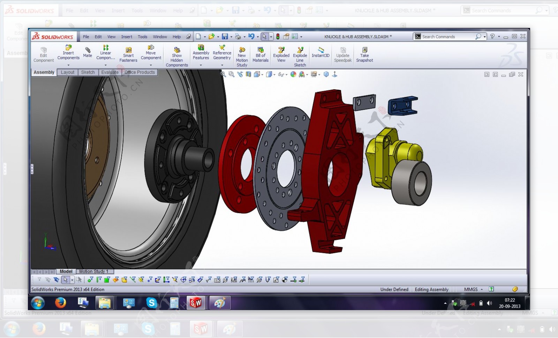Click the Exploded View tool
This screenshot has width=558, height=338.
point(281,54)
